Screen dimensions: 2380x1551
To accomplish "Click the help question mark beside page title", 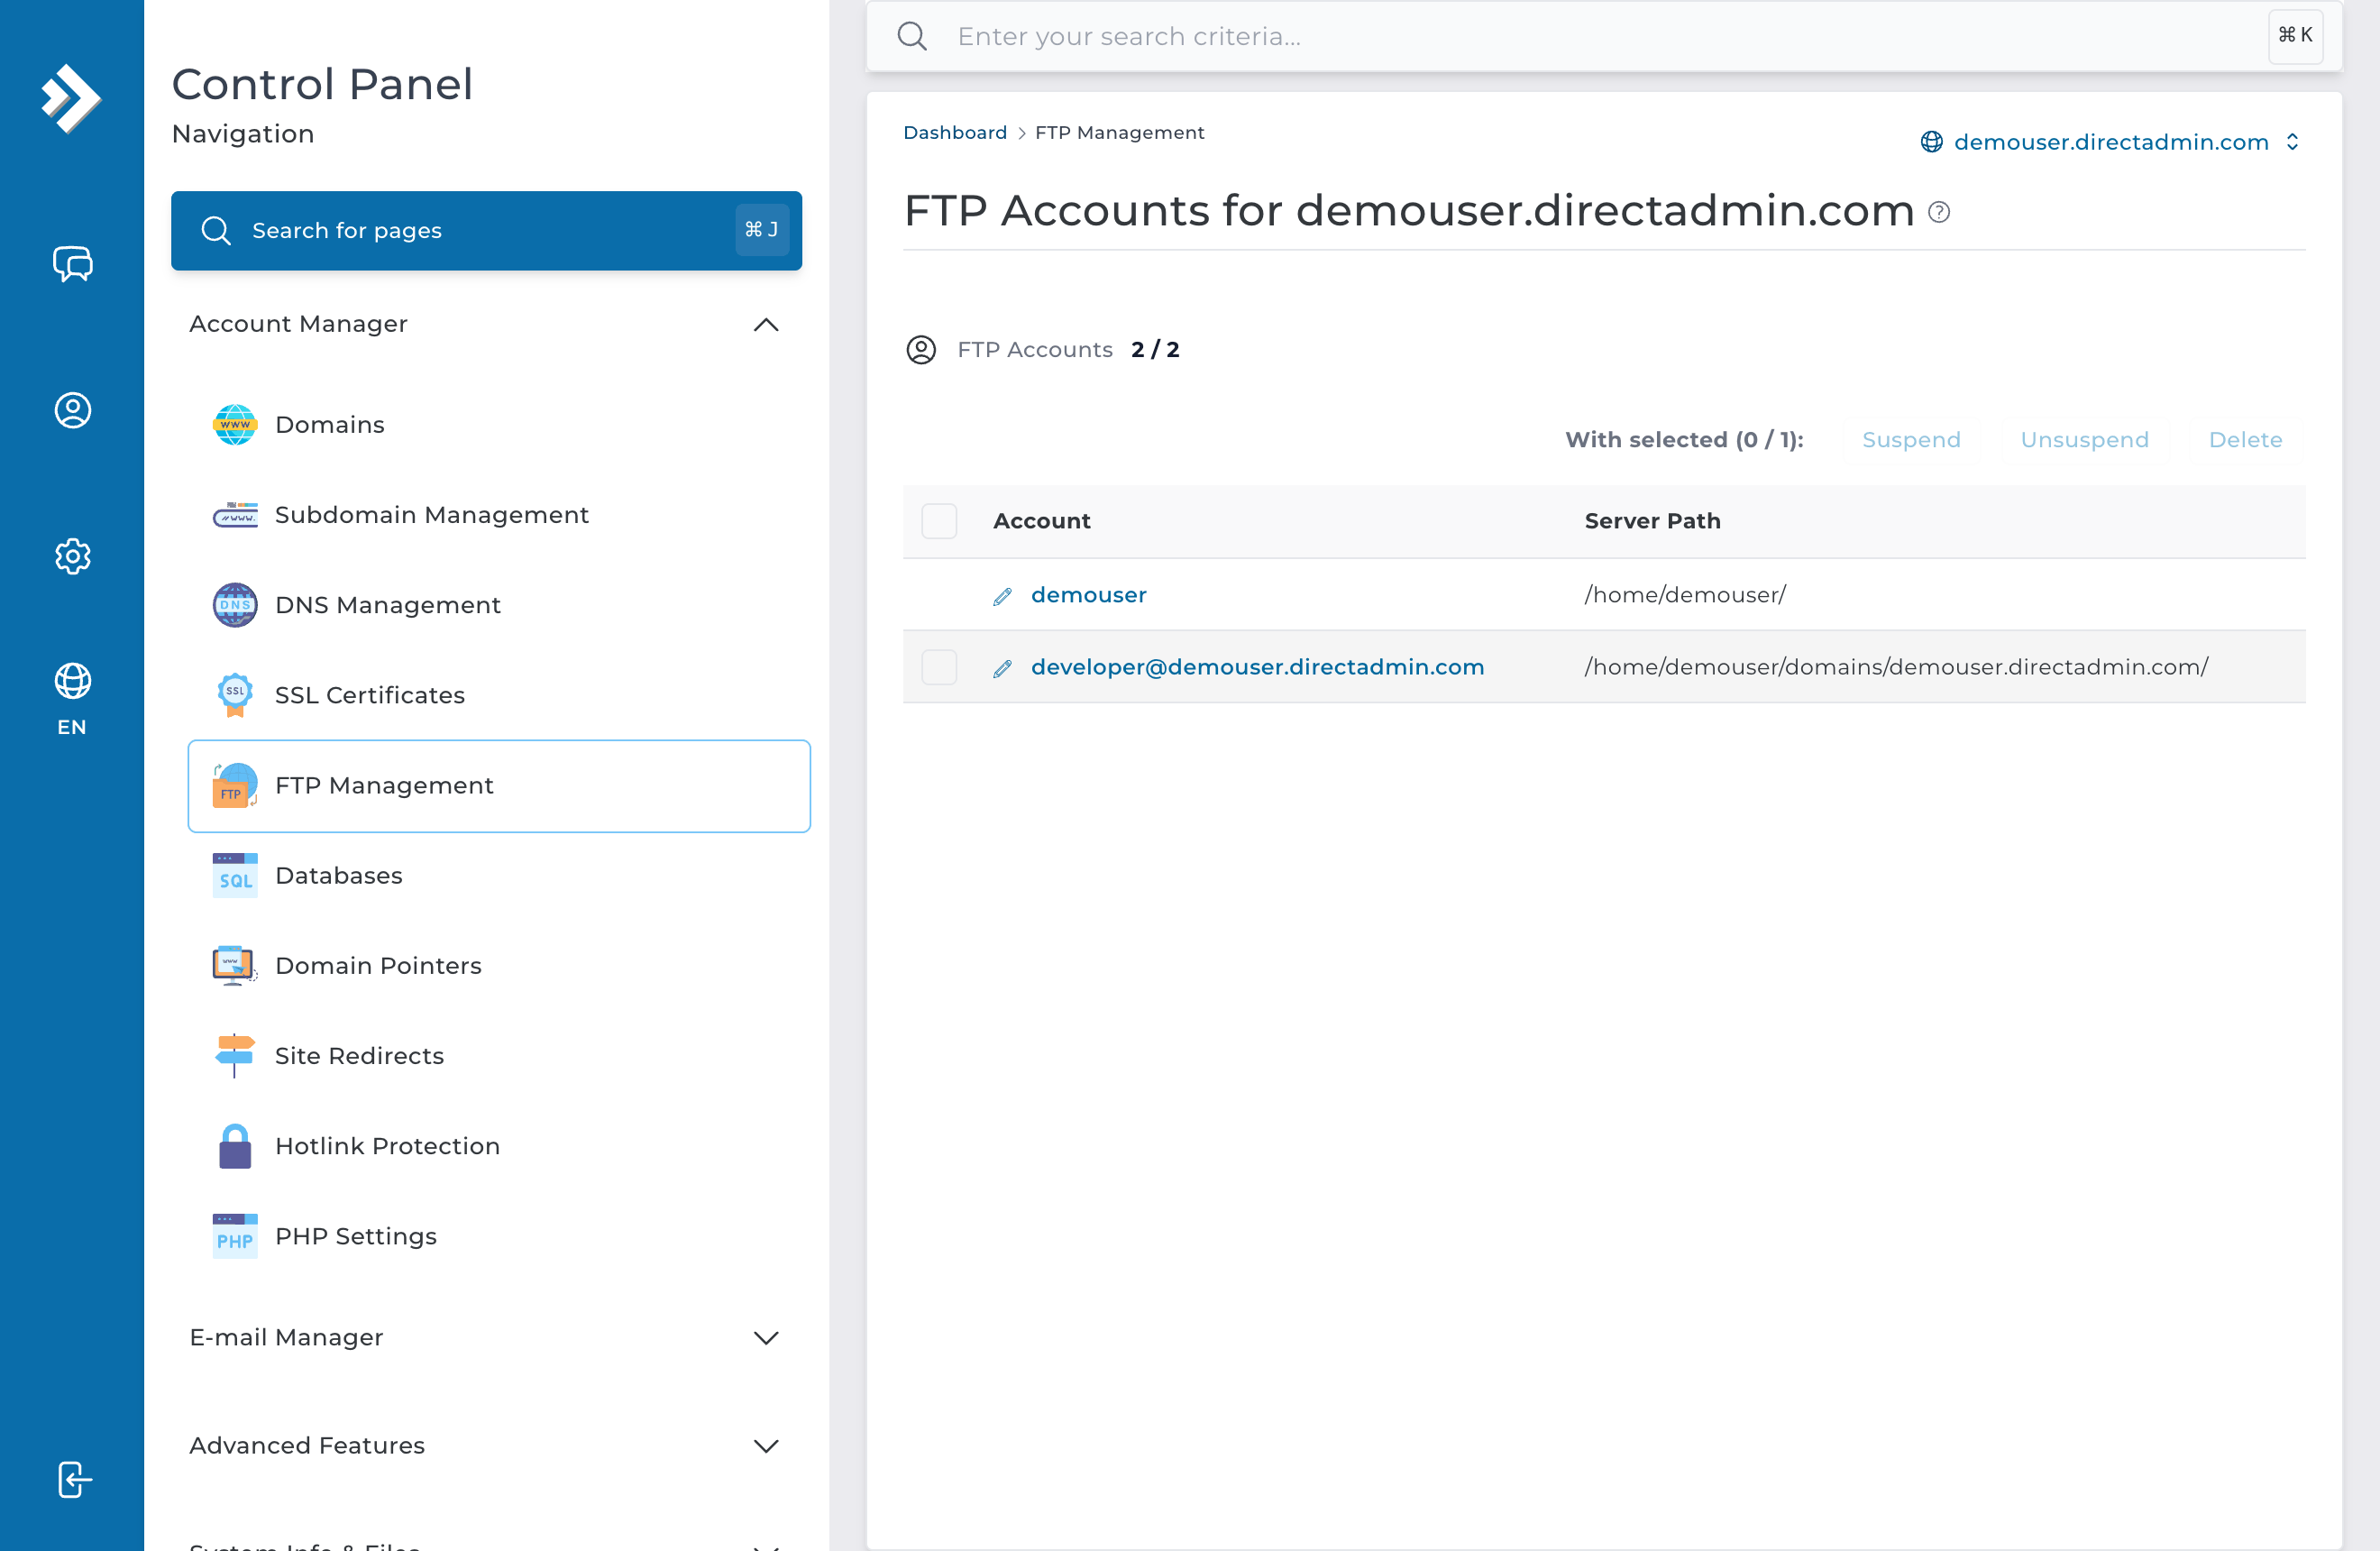I will click(1938, 212).
